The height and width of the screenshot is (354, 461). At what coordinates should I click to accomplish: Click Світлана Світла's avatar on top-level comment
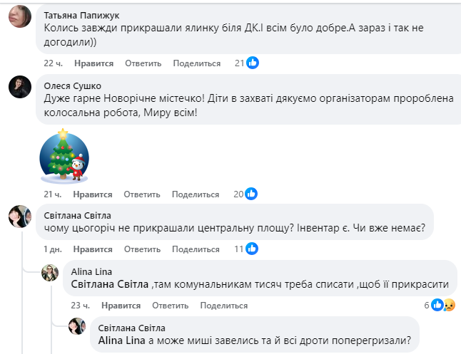pyautogui.click(x=20, y=217)
